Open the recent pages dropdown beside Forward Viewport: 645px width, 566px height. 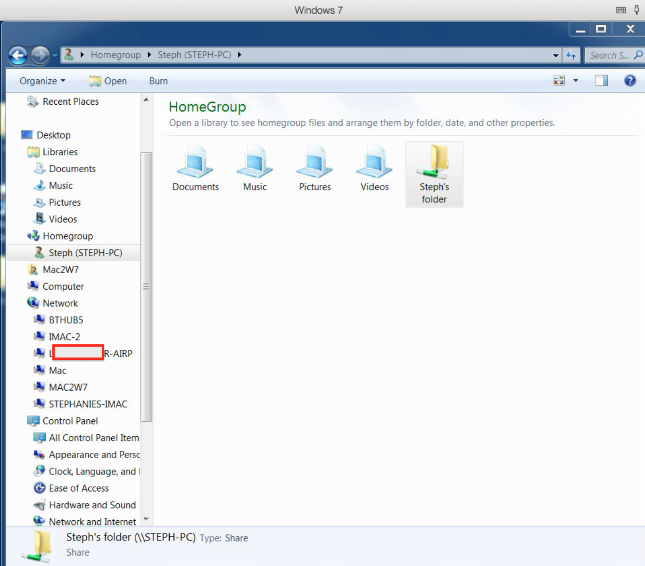(55, 56)
